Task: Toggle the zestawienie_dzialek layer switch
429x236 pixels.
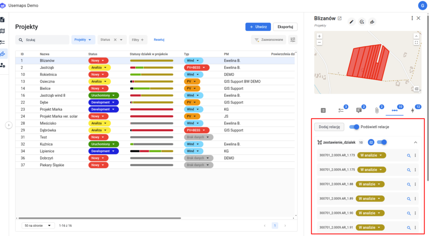Action: (x=382, y=142)
